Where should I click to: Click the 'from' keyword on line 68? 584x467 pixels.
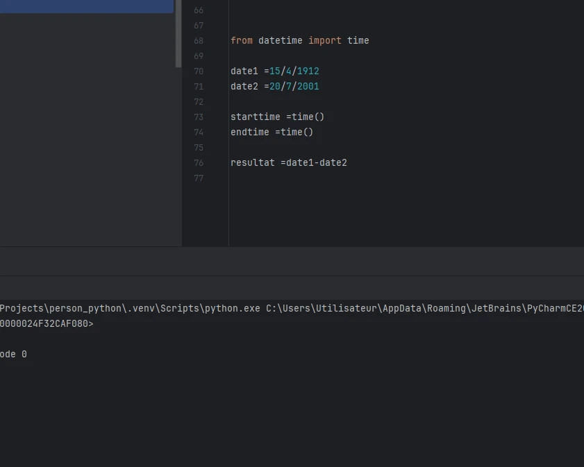coord(242,41)
